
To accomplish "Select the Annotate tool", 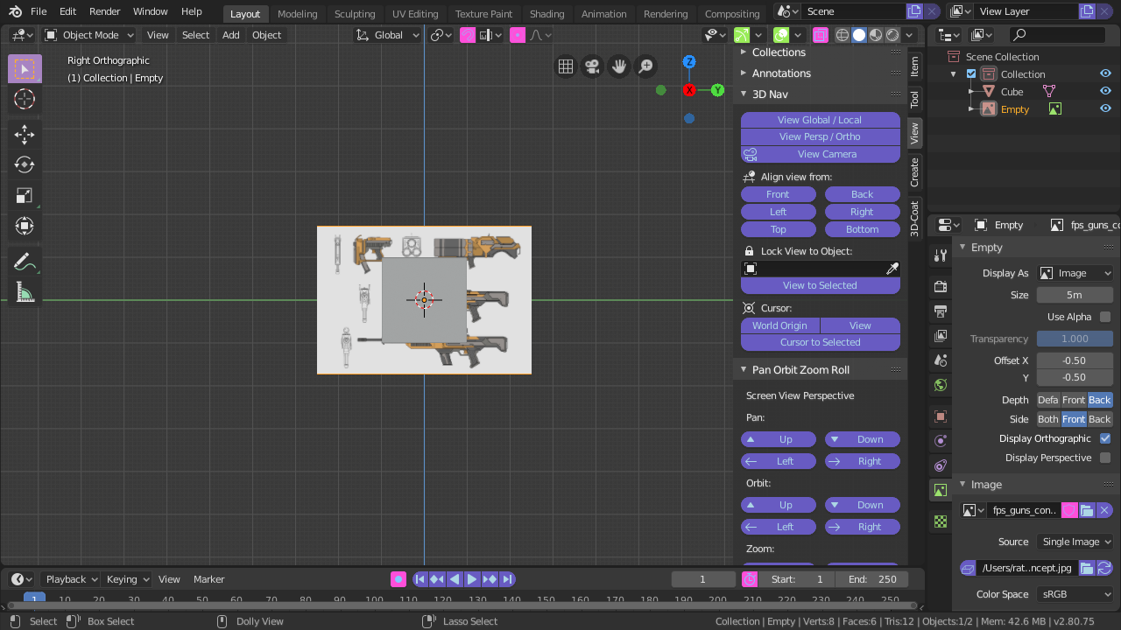I will click(25, 261).
